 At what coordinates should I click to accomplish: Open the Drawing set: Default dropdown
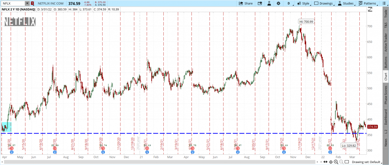coord(368,162)
